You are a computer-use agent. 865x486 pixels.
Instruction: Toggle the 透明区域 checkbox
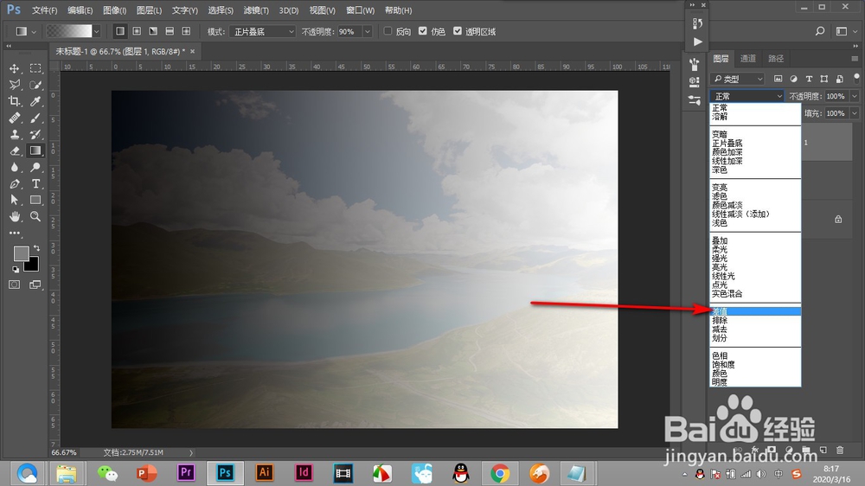[x=458, y=31]
